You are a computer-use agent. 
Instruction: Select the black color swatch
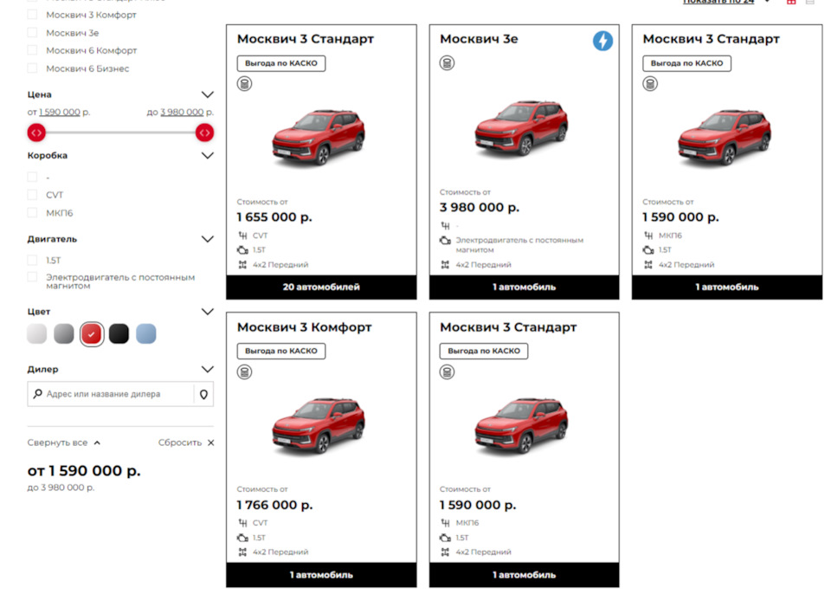point(119,334)
